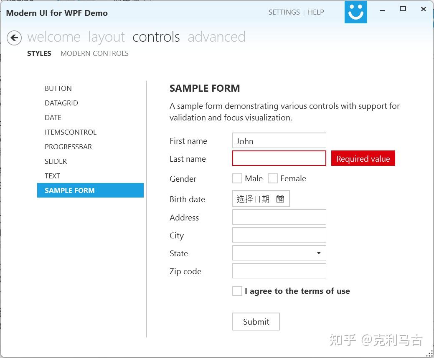The width and height of the screenshot is (434, 358).
Task: Switch to the 'advanced' section
Action: [x=216, y=37]
